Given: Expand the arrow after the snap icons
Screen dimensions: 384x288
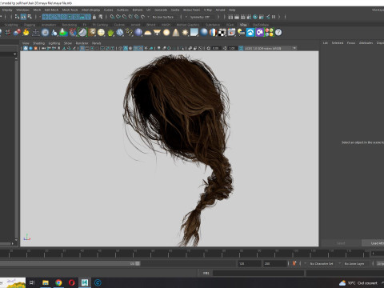Looking at the screenshot, I should (148, 17).
